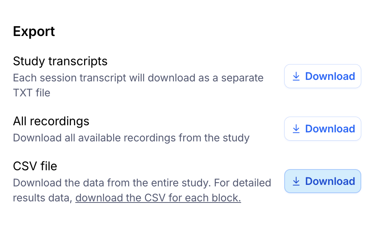Viewport: 374px width, 225px height.
Task: Click the "Download" label in the Study transcripts row
Action: (x=330, y=76)
